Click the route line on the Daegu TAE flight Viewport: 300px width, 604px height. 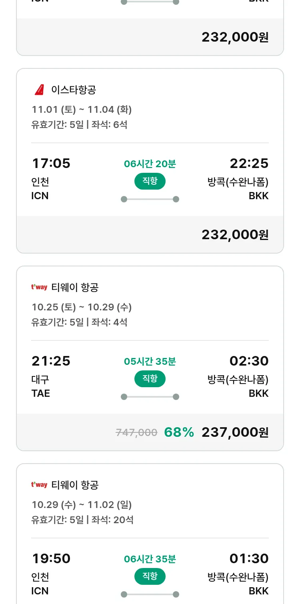[x=150, y=397]
